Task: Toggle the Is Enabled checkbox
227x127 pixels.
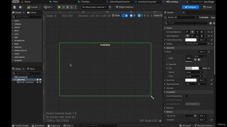Action: tap(187, 120)
